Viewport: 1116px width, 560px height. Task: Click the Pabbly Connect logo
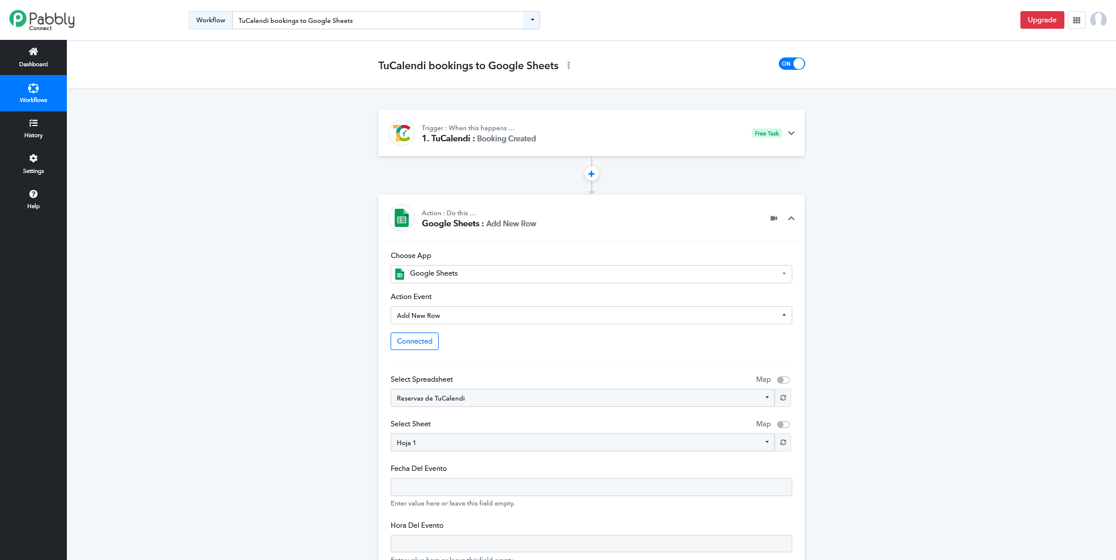pos(42,20)
